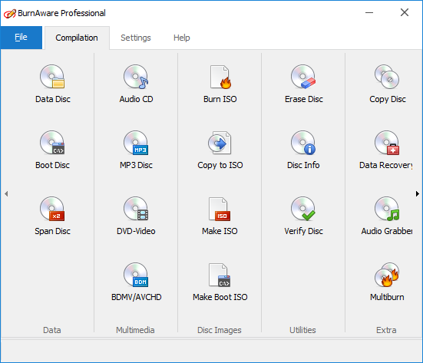
Task: Open the Erase Disc utility
Action: coord(303,84)
